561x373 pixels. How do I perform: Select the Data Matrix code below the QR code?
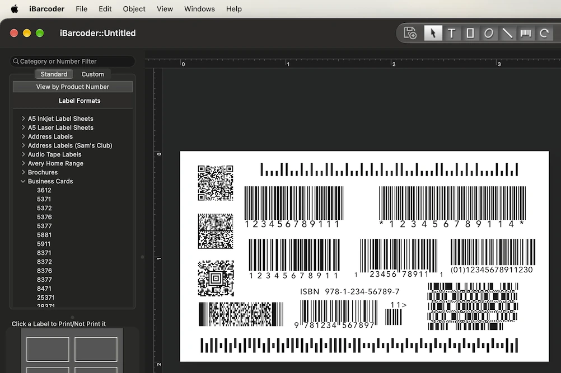tap(216, 231)
